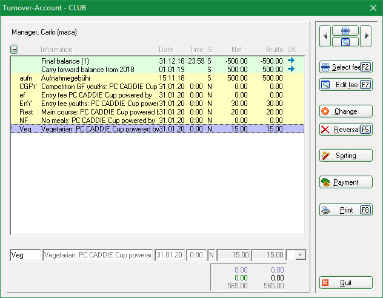Image resolution: width=383 pixels, height=298 pixels.
Task: Quit the Turnover-Account window
Action: point(346,283)
